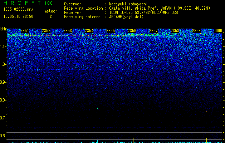Click the cyan echo dot below 2354

click(x=97, y=109)
